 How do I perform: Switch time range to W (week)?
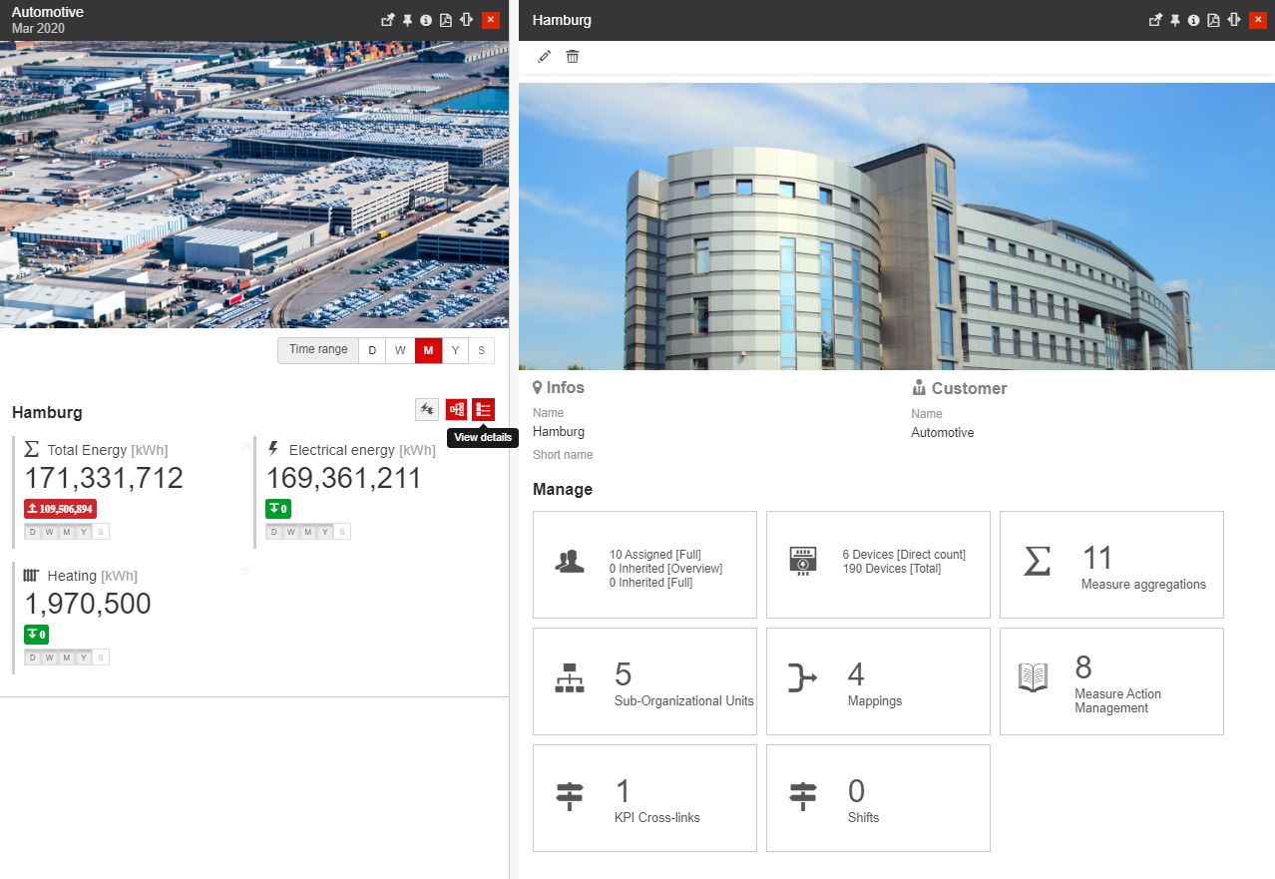coord(400,350)
